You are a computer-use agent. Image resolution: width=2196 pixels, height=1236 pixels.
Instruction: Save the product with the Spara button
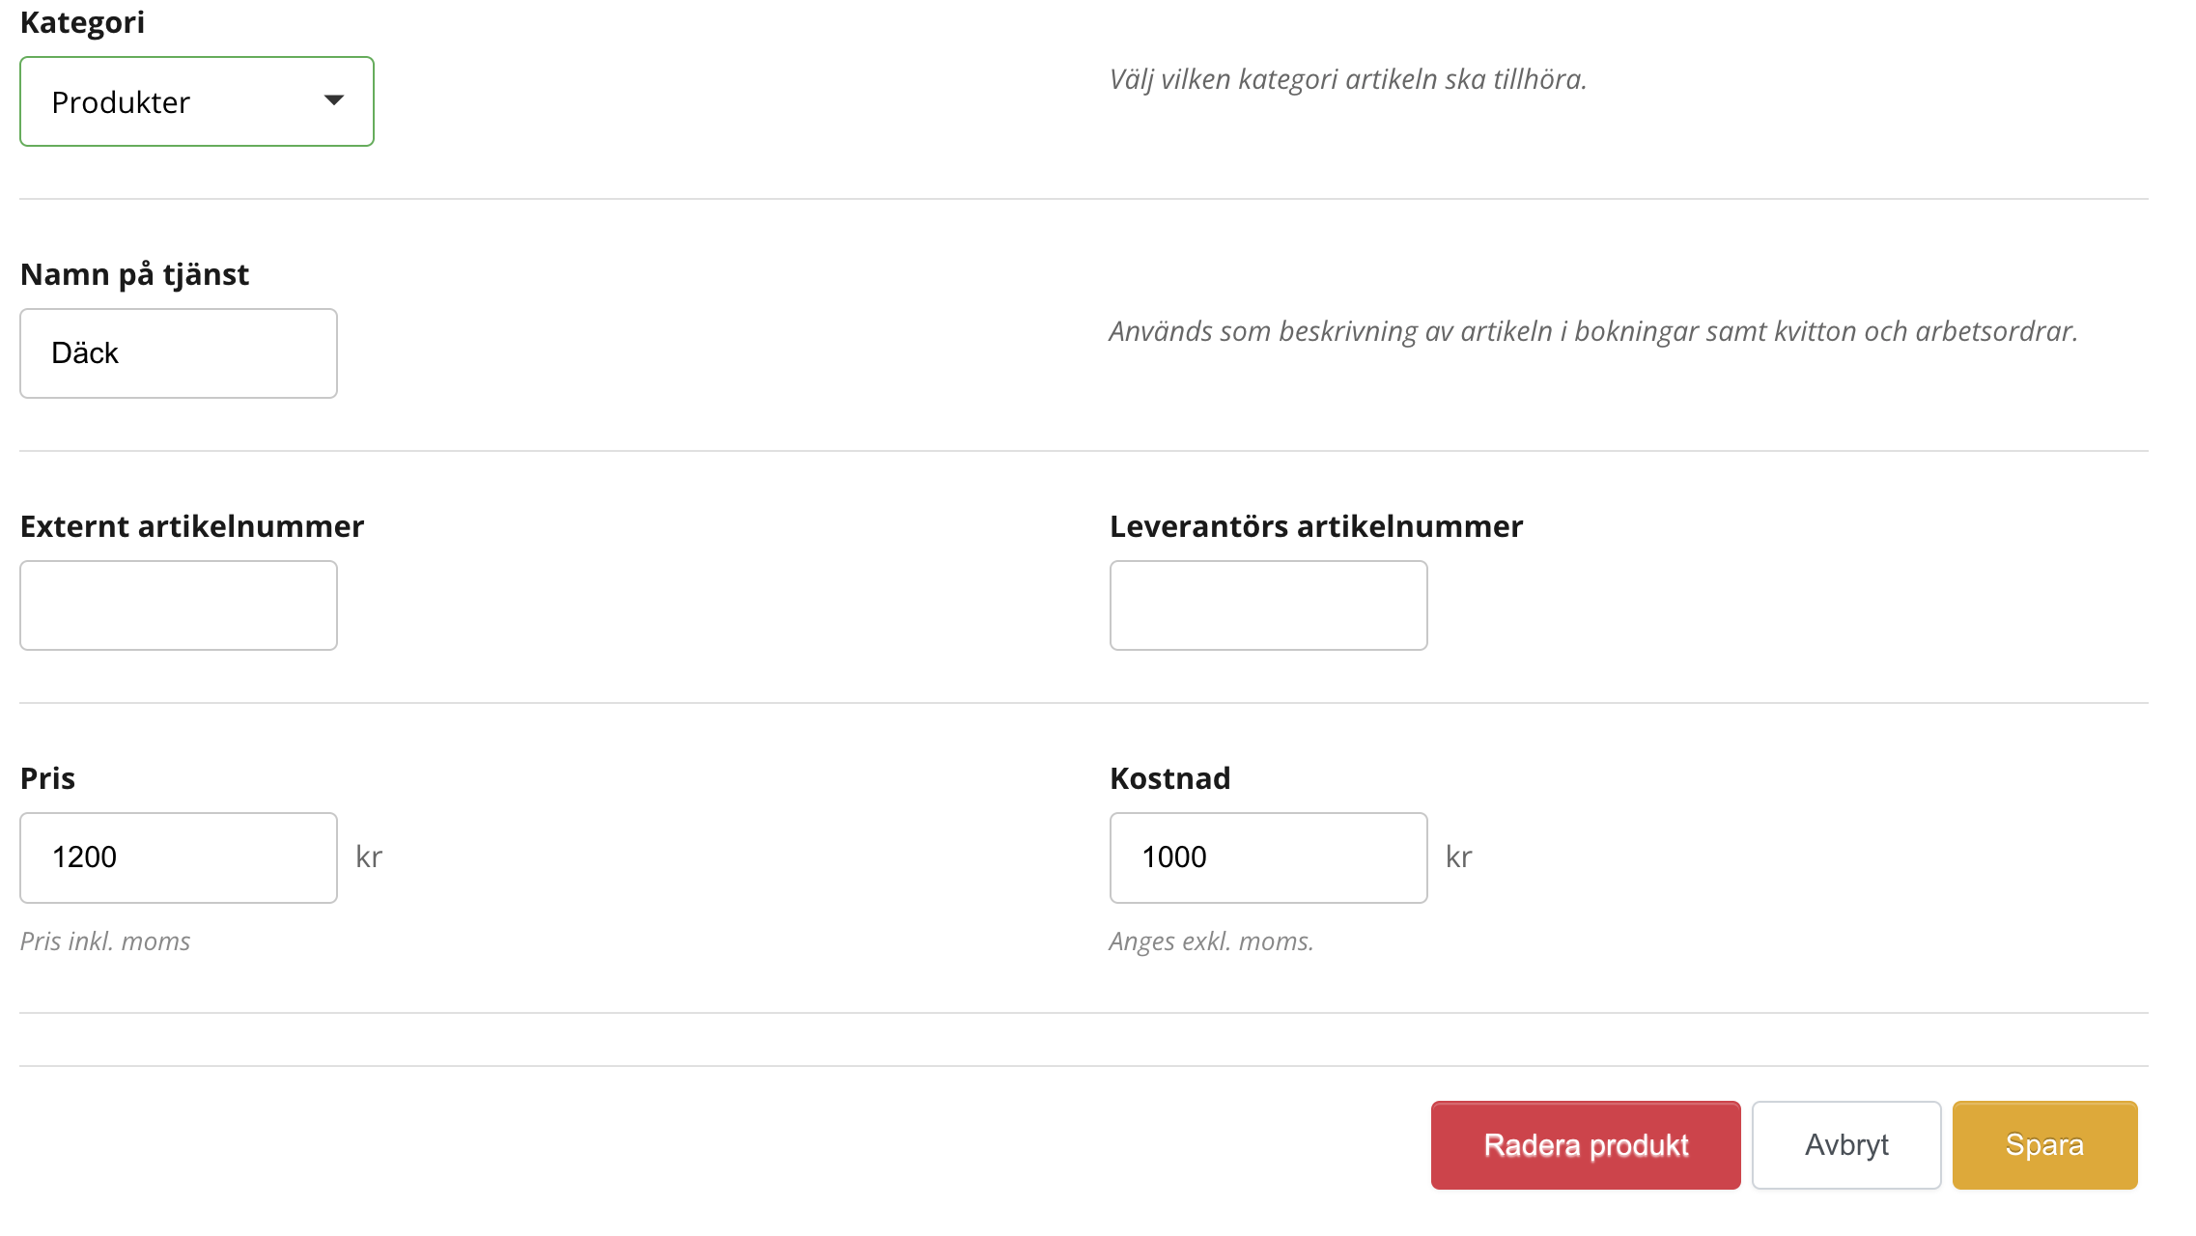tap(2044, 1145)
